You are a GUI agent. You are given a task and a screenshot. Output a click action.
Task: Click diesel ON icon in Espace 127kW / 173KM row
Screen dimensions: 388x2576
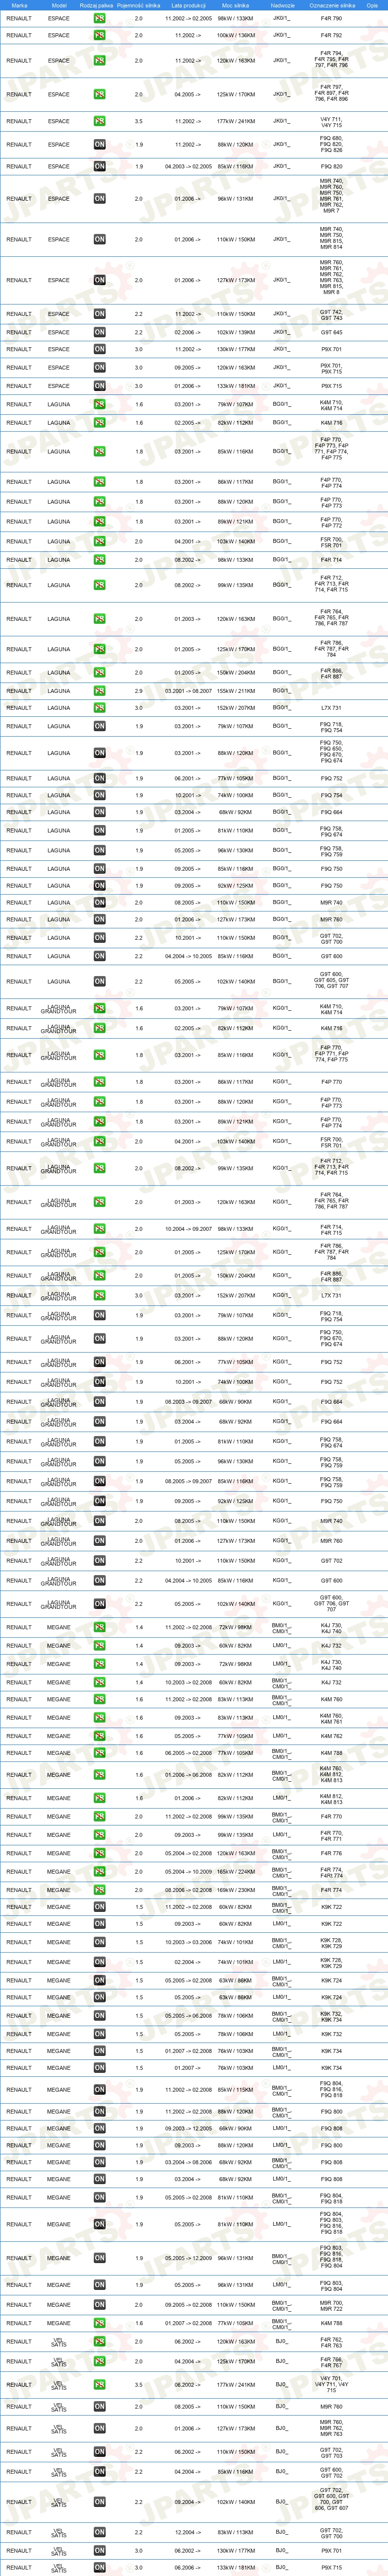coord(99,280)
